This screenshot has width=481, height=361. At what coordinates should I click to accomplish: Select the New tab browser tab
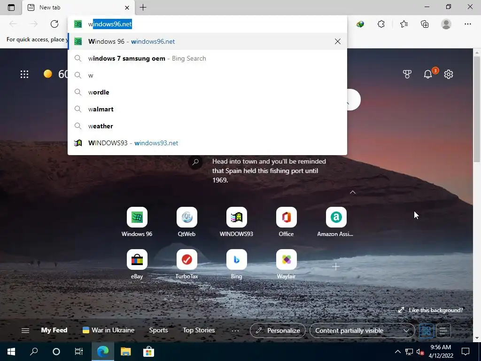(x=78, y=8)
